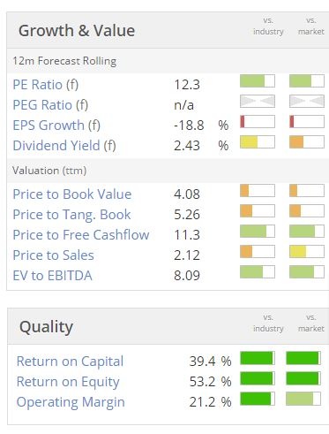This screenshot has height=434, width=329.
Task: Click PEG Ratio vs. market n/a indicator
Action: 307,102
